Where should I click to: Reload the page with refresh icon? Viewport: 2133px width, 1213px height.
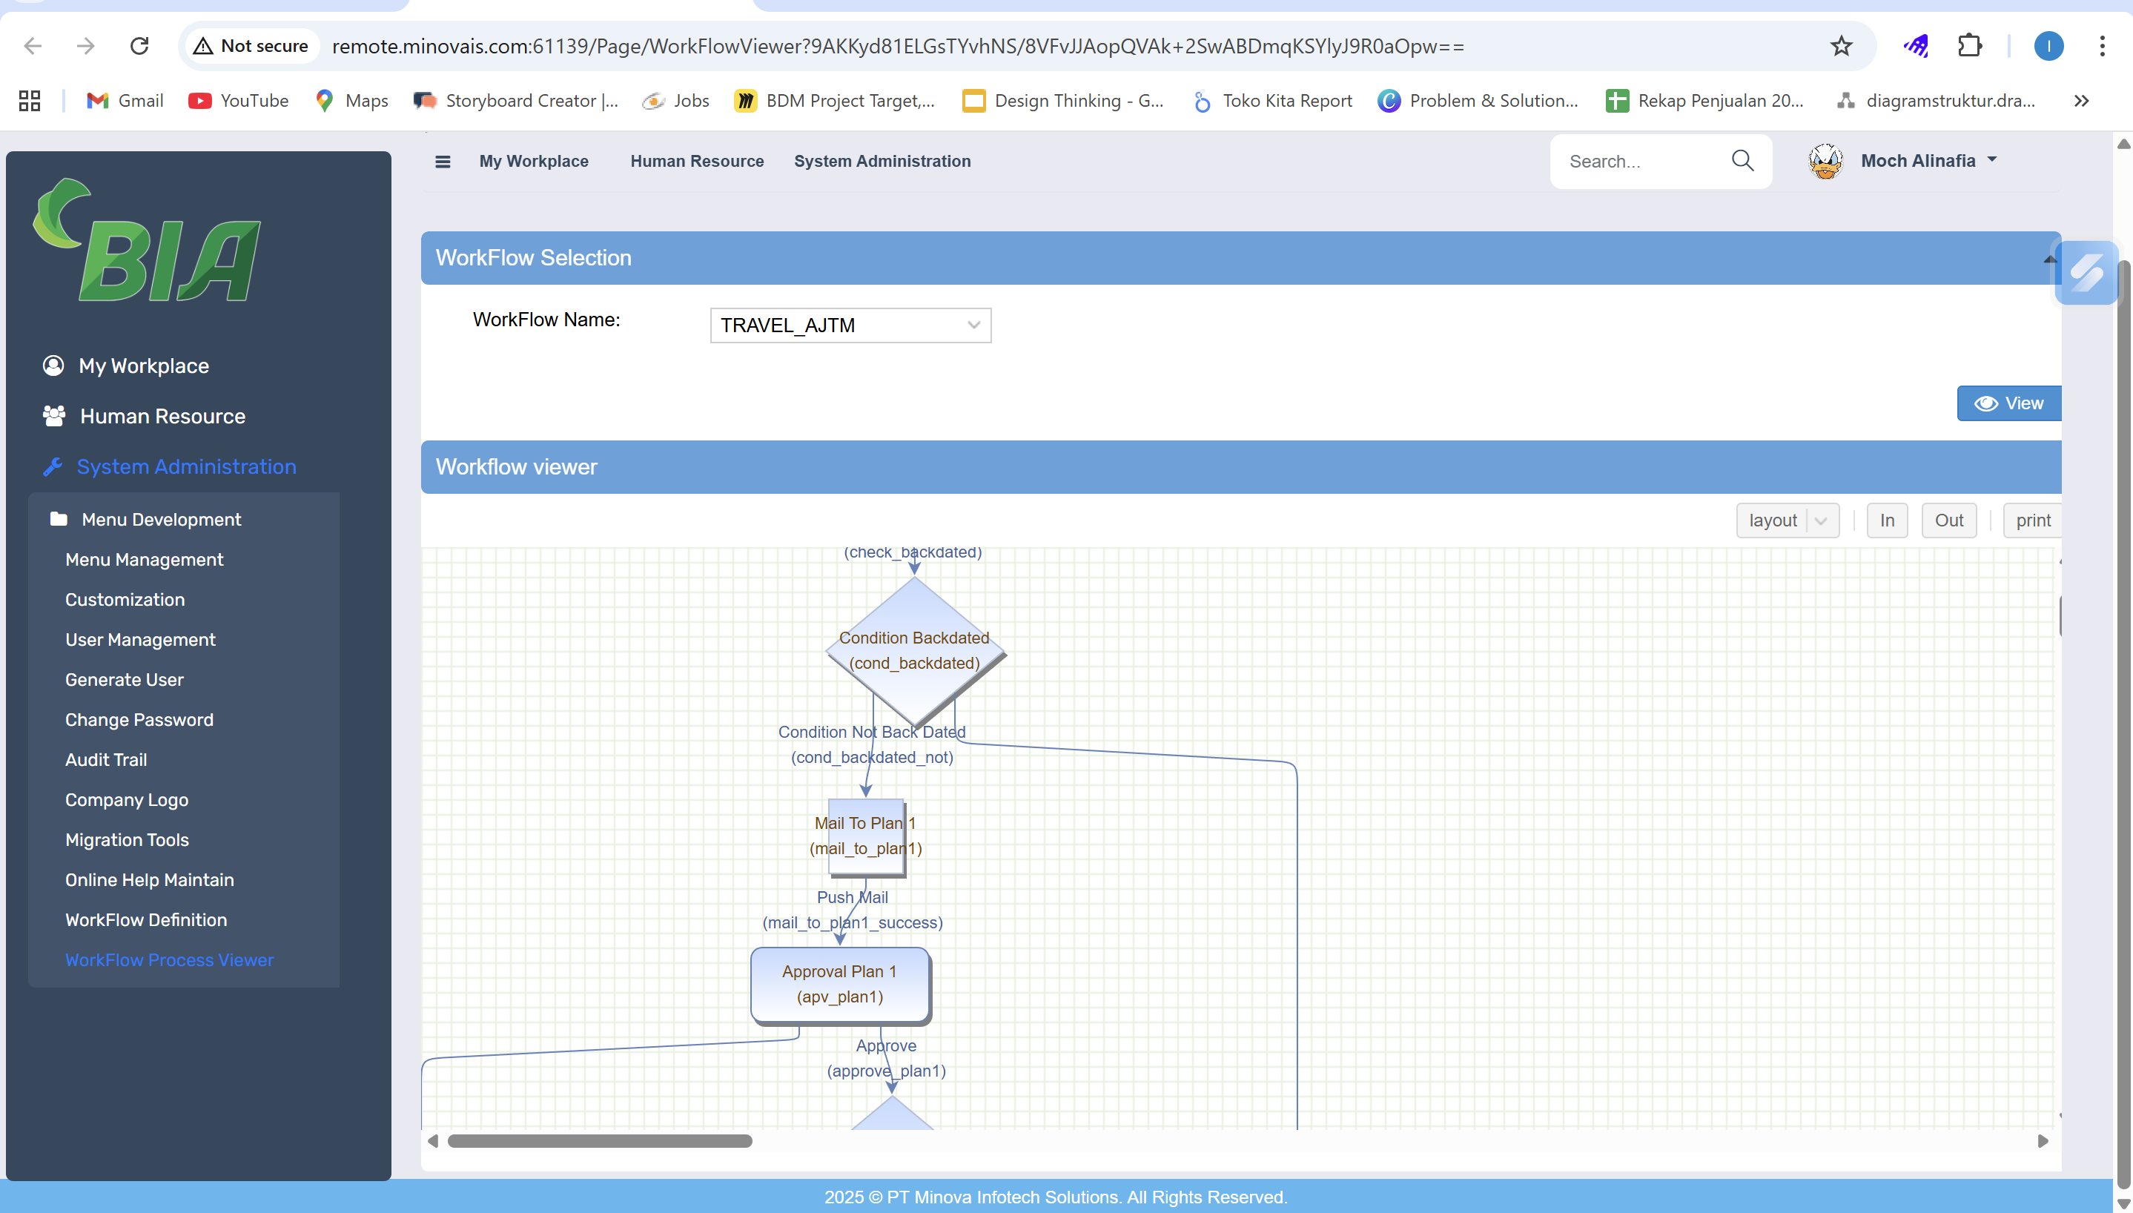pyautogui.click(x=139, y=46)
